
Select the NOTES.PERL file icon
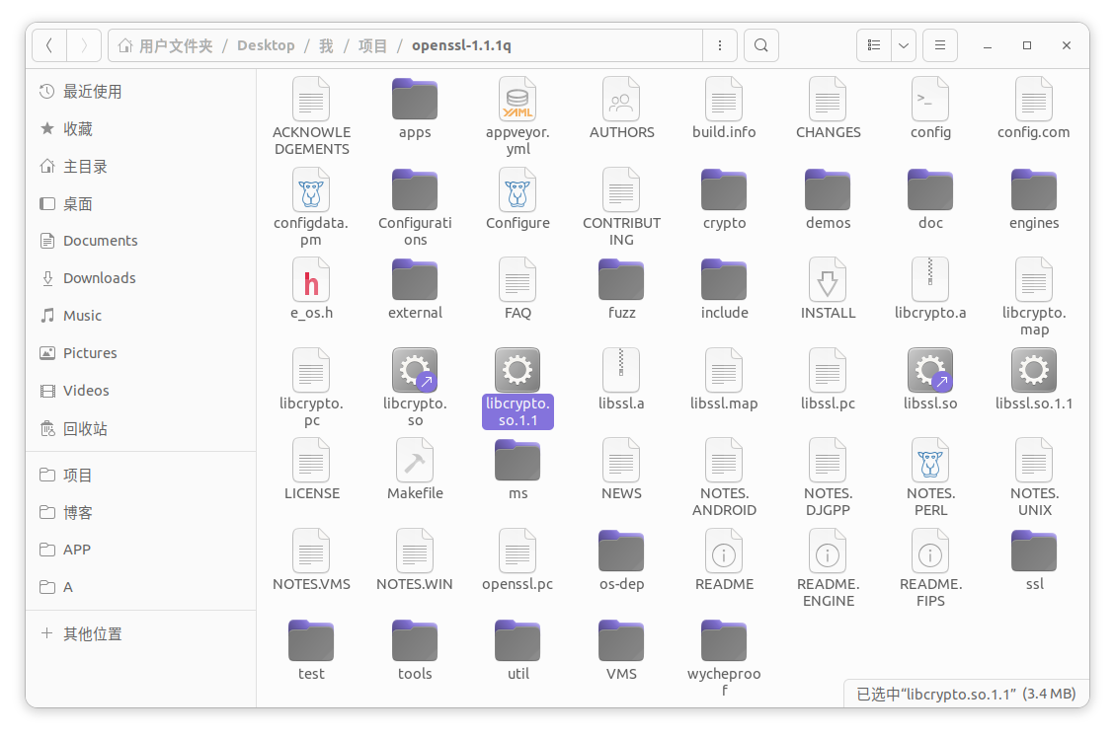[x=930, y=460]
